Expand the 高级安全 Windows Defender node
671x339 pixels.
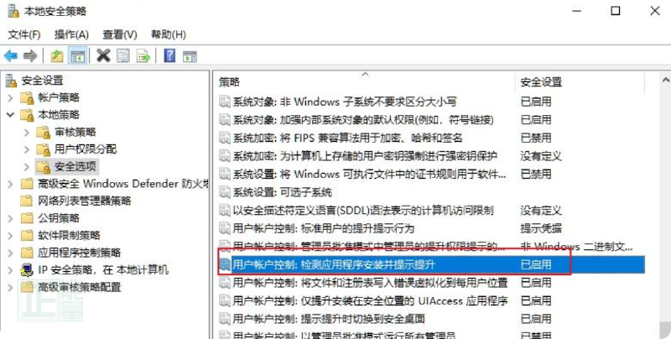[10, 184]
